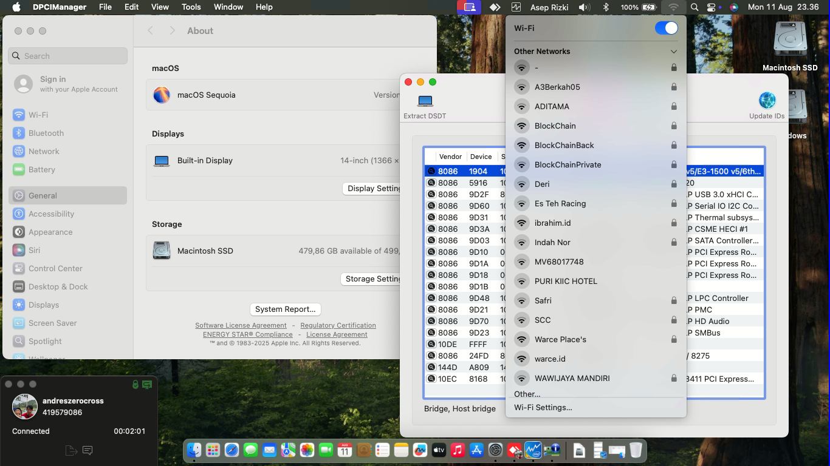Open the Tools menu
Viewport: 830px width, 466px height.
click(x=191, y=7)
